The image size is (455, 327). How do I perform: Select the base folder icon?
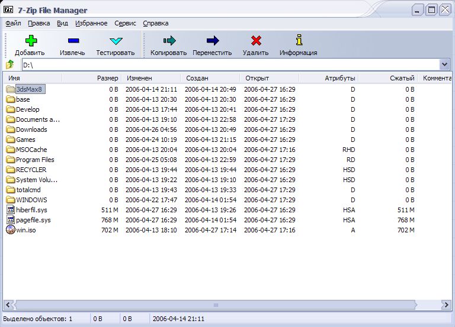(x=11, y=99)
